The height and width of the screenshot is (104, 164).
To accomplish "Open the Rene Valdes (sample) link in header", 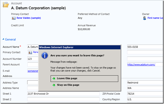I will coord(29,18).
